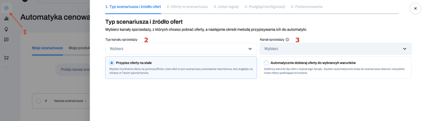
Task: Click the scenario name search field
Action: 72,69
